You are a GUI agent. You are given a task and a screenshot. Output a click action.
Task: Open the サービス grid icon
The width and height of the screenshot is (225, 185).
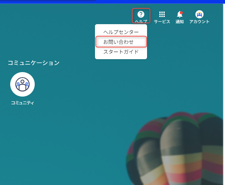tap(162, 14)
